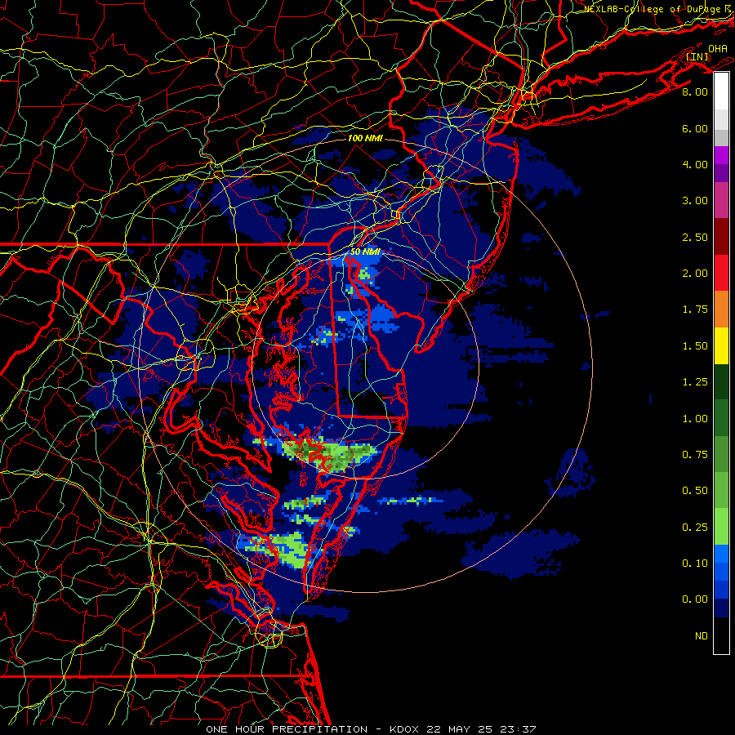Click the 100 NMI range ring label
Image resolution: width=735 pixels, height=735 pixels.
[365, 138]
